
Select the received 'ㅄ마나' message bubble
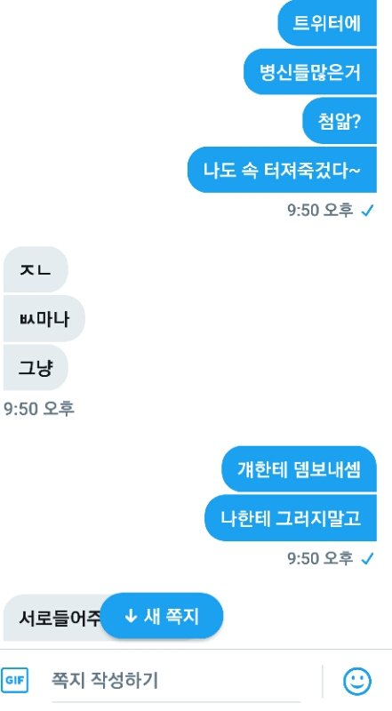click(x=44, y=318)
